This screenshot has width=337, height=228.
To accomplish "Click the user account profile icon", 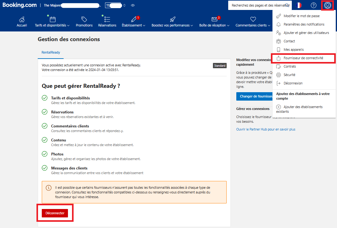I will point(328,5).
